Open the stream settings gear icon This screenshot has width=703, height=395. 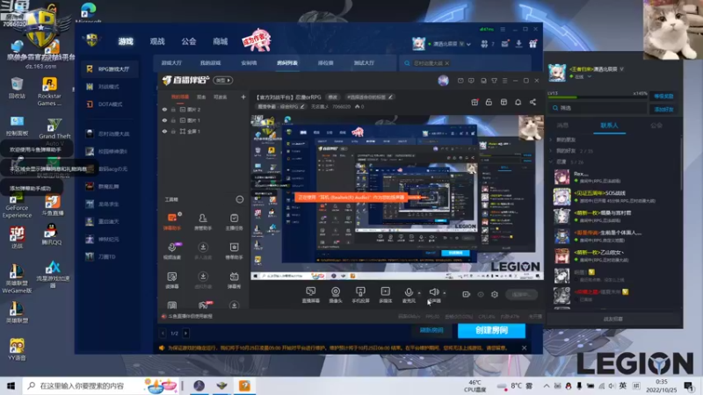(495, 294)
